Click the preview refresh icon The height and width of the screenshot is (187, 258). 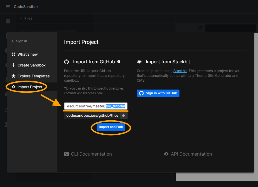pyautogui.click(x=200, y=28)
